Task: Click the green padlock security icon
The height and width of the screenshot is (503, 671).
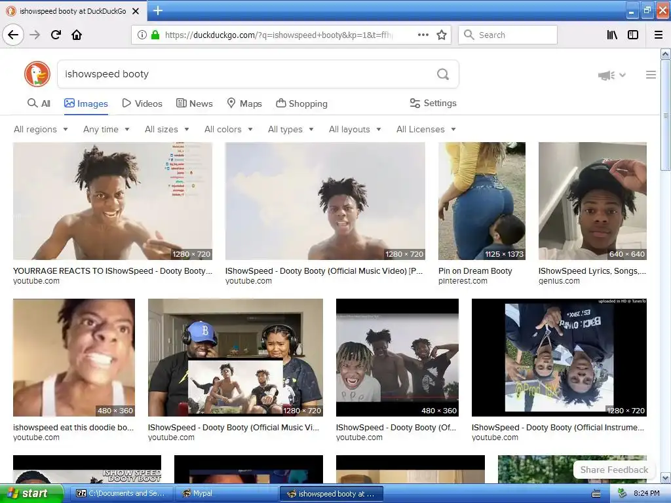Action: (155, 35)
